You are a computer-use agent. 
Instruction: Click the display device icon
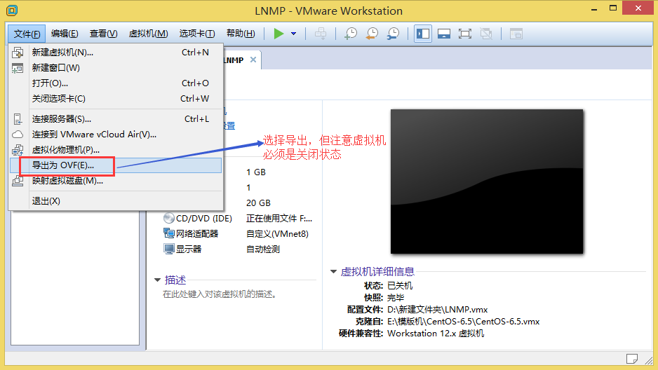[x=168, y=249]
